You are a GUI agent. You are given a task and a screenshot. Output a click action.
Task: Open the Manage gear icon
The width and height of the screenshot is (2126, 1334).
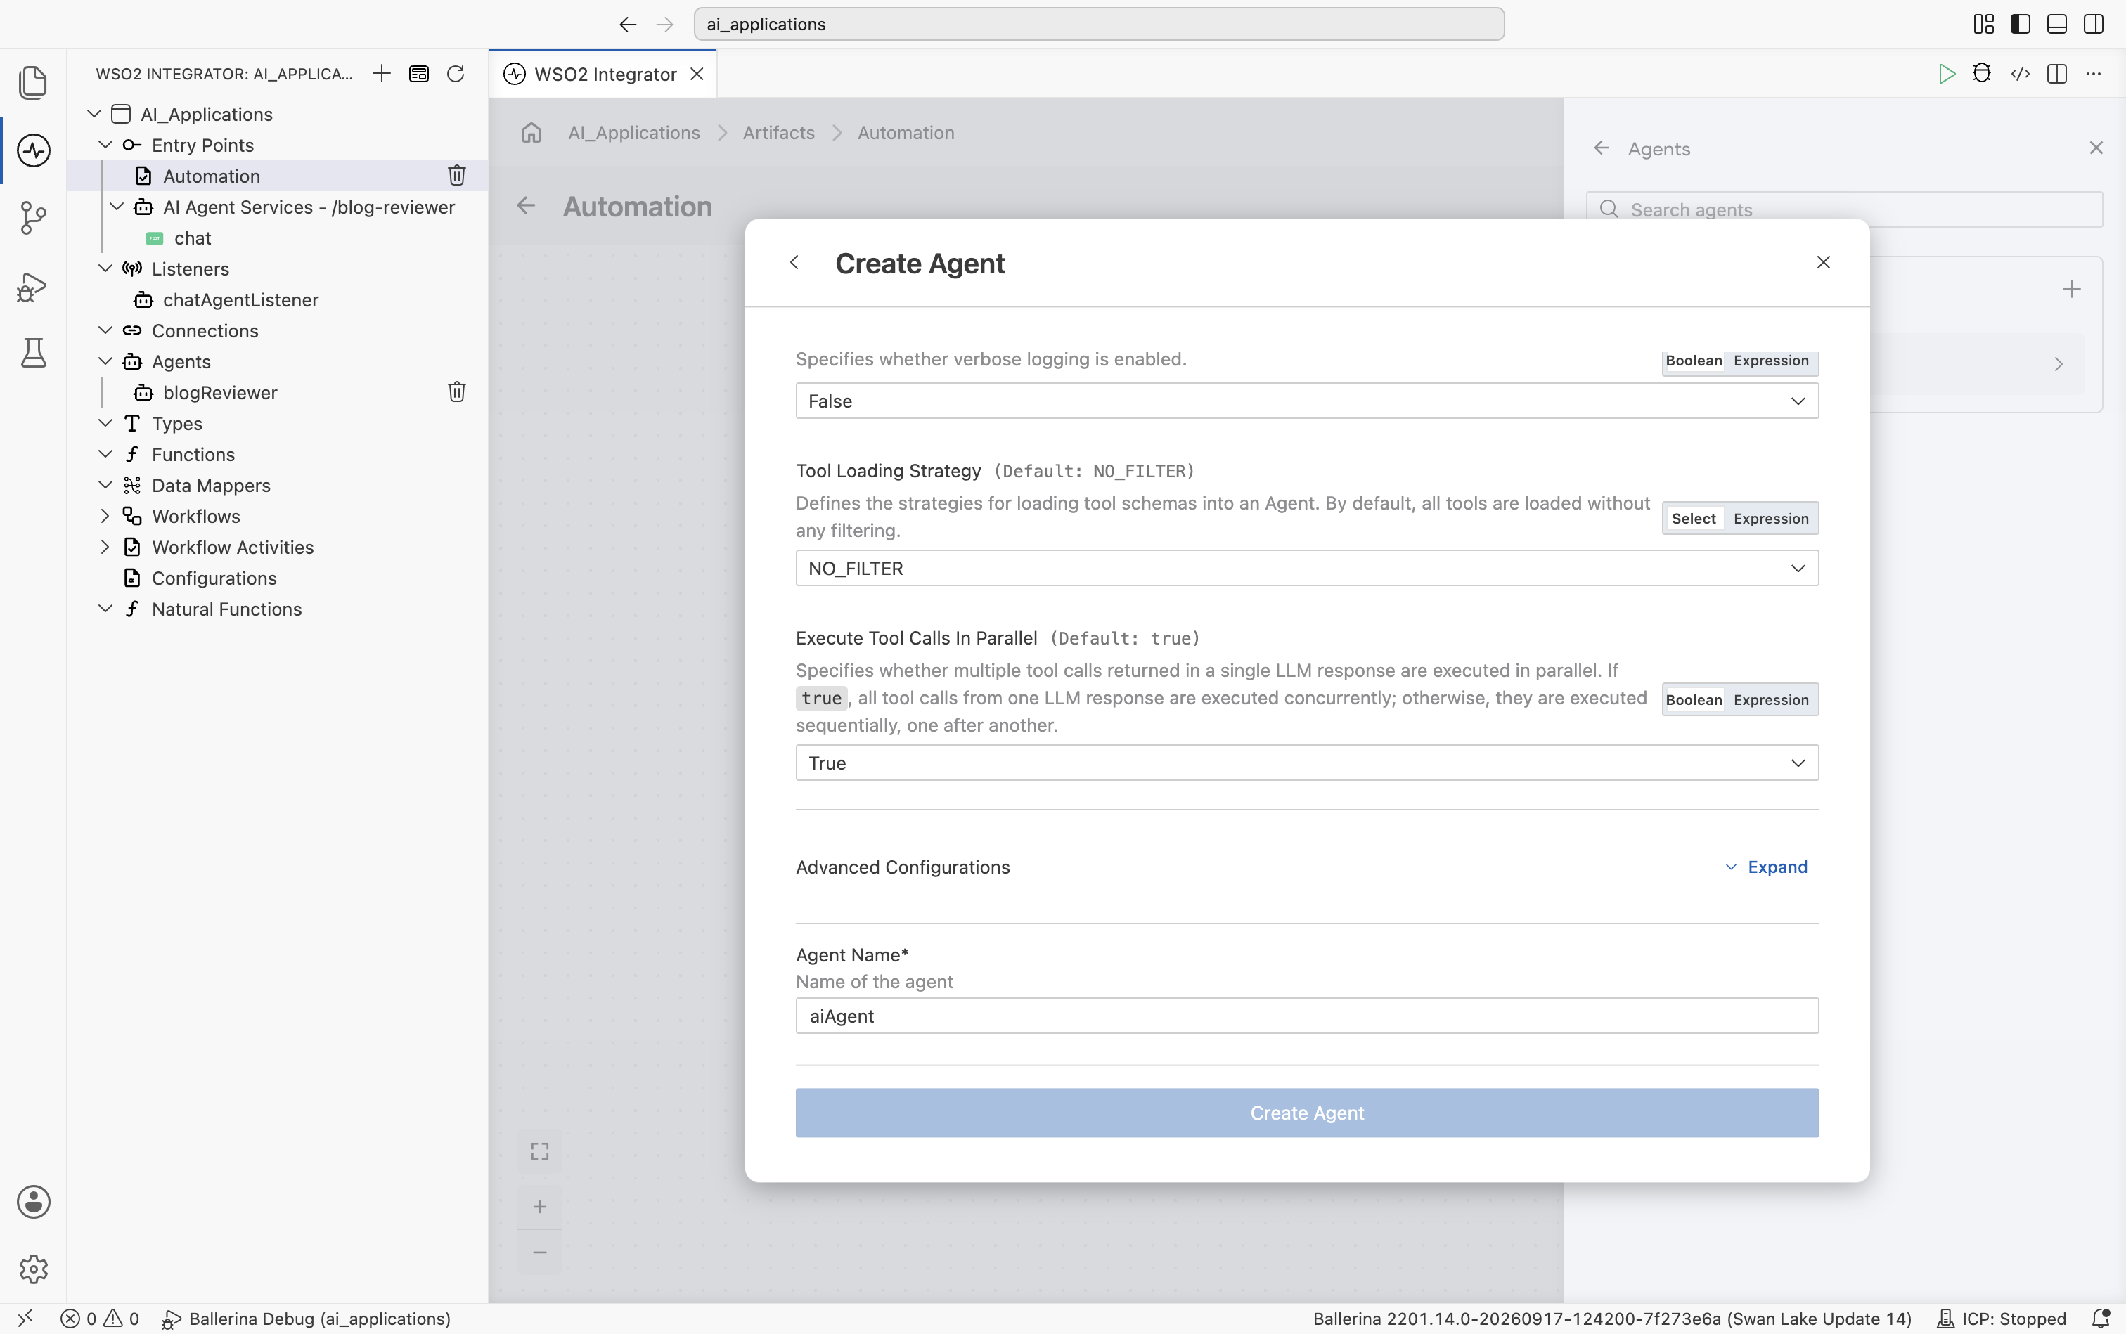coord(34,1269)
